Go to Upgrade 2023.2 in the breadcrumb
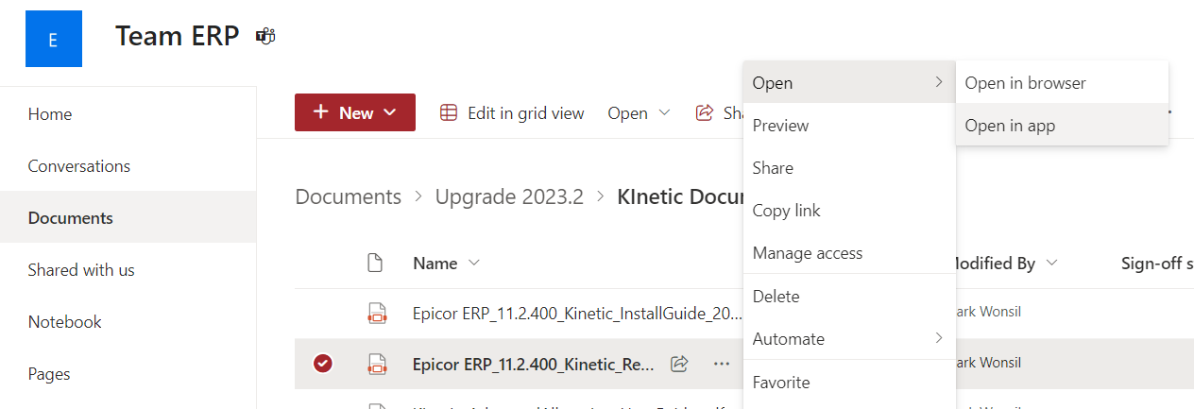This screenshot has height=409, width=1194. click(508, 197)
